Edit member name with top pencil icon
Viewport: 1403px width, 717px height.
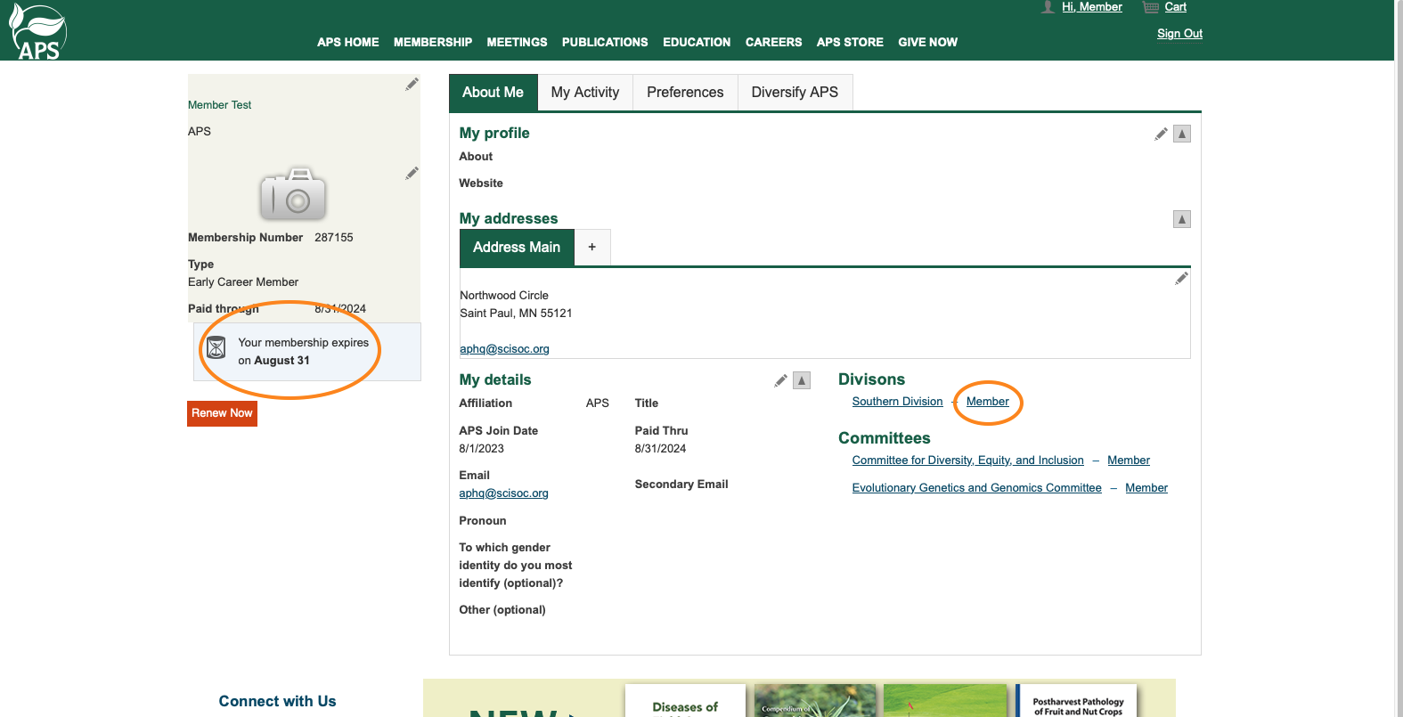(x=412, y=84)
